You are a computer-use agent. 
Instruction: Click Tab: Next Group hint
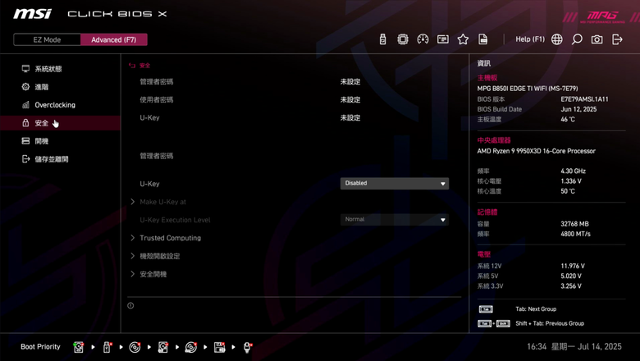pyautogui.click(x=536, y=309)
